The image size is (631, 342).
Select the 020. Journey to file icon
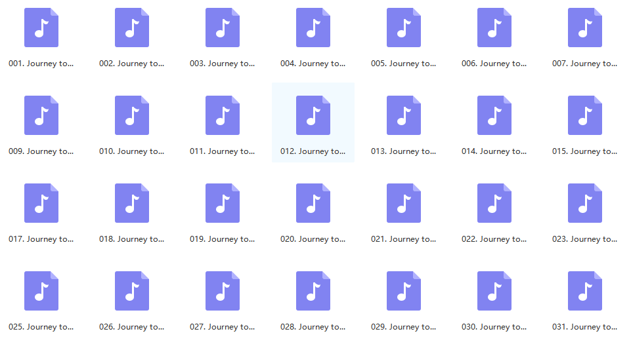coord(313,203)
